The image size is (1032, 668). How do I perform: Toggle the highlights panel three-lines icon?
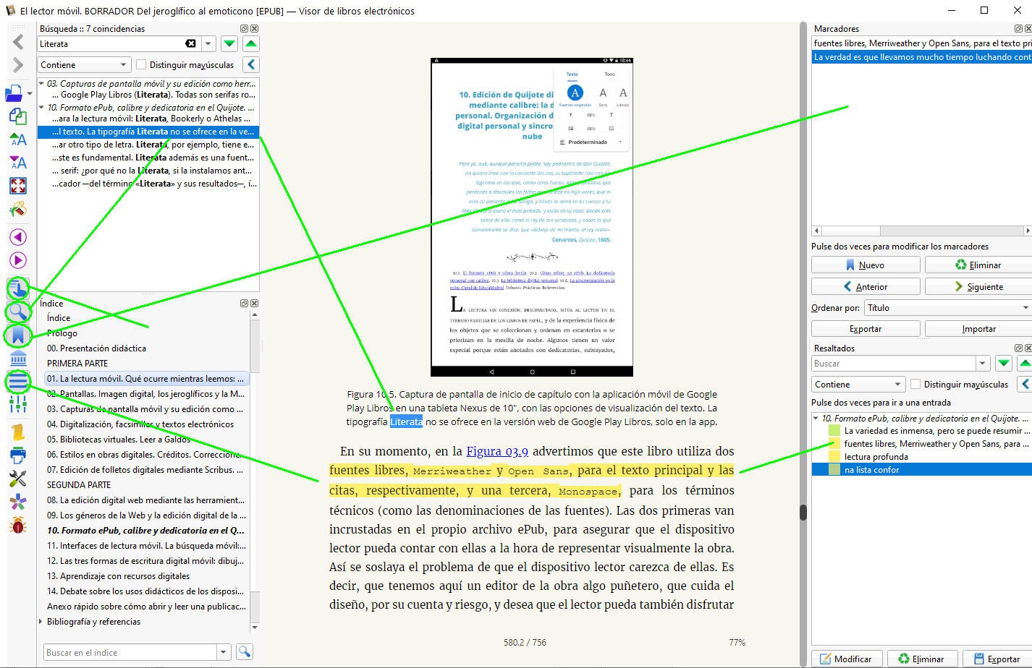18,382
